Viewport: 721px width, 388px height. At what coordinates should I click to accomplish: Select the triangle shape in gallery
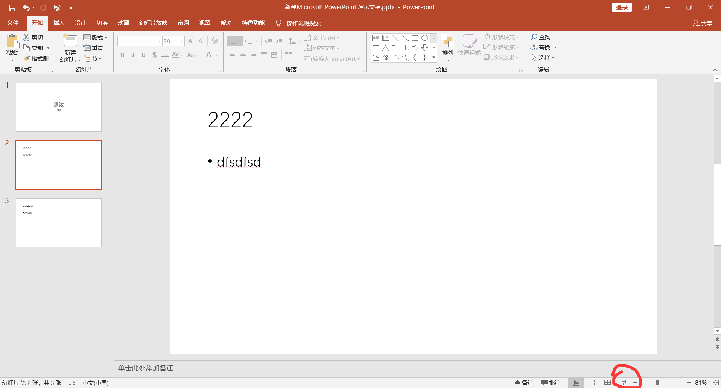[x=385, y=48]
